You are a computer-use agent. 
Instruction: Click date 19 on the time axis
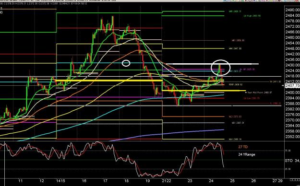[147, 181]
